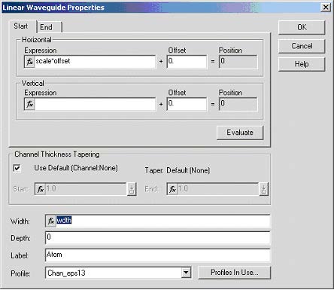Click the fx icon of taper Start field
334x290 pixels.
tap(41, 189)
